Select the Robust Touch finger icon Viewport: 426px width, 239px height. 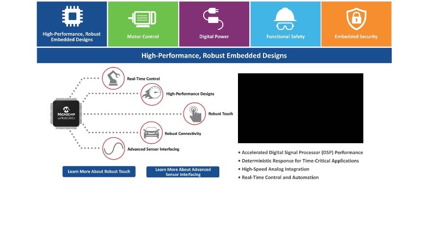coord(194,113)
